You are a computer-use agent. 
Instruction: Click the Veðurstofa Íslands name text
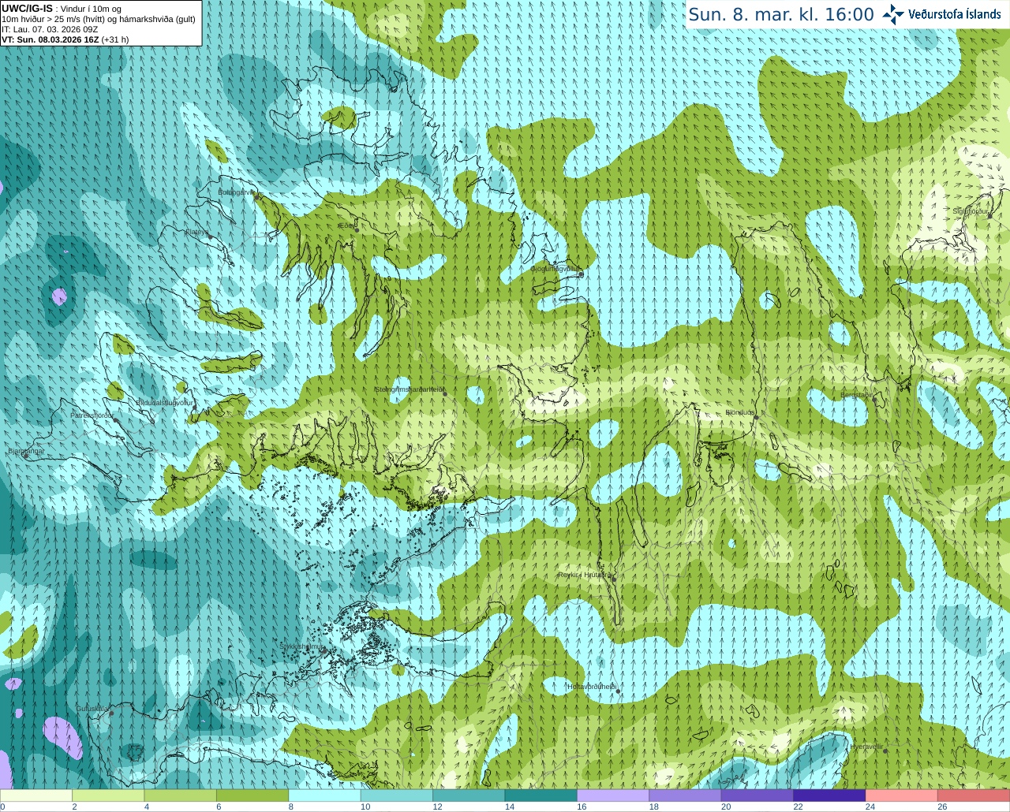click(x=954, y=14)
